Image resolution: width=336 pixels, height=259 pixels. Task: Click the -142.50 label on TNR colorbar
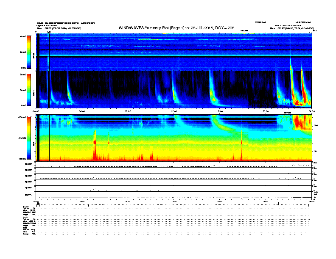pyautogui.click(x=22, y=138)
